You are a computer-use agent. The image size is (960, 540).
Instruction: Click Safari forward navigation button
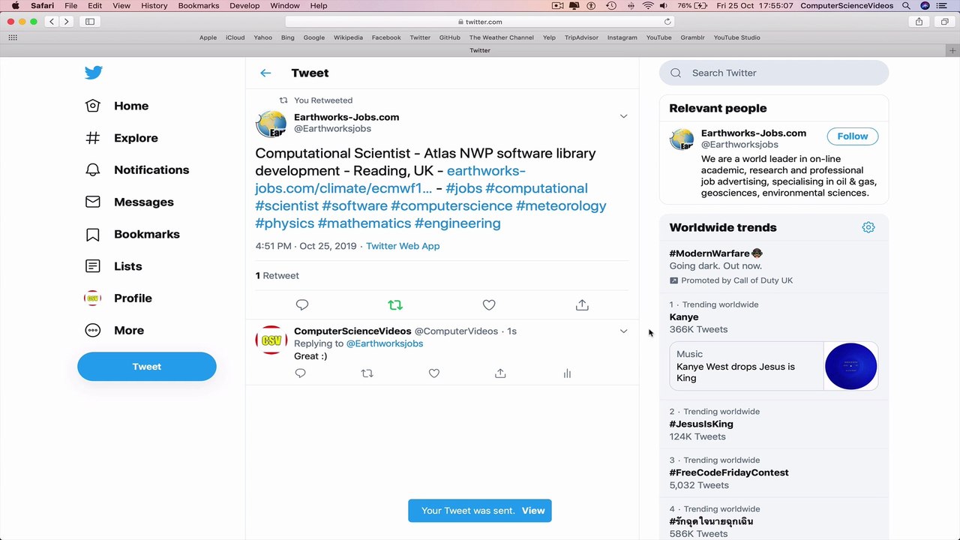coord(66,22)
